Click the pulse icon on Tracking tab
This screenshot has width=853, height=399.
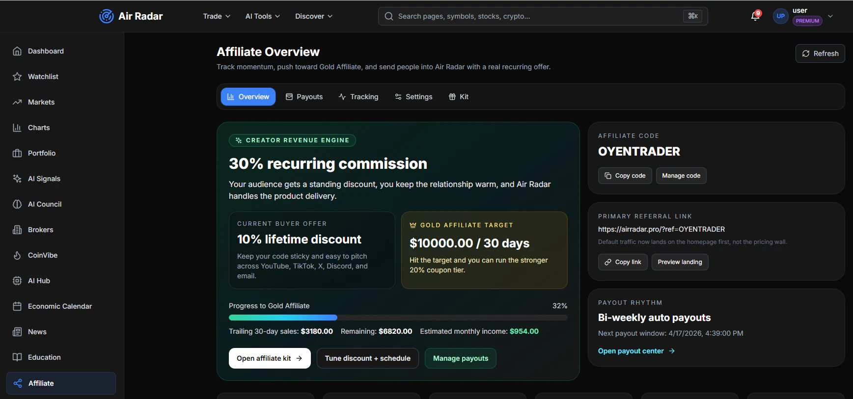(342, 97)
